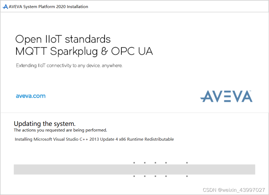
Task: Open the aveva.com link
Action: (31, 96)
